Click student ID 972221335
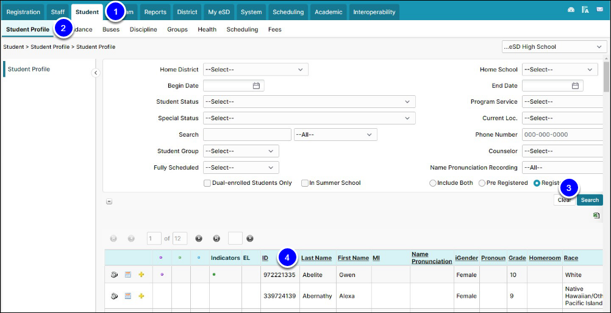 click(x=279, y=275)
